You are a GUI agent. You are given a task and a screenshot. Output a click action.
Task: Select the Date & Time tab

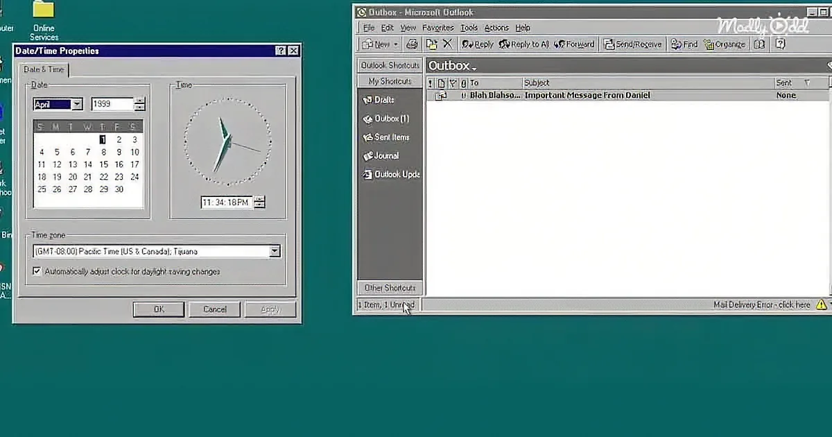[x=44, y=69]
